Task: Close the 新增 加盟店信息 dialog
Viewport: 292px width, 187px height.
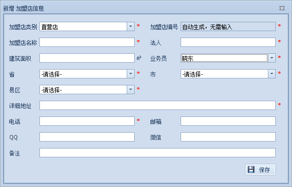Action: [x=282, y=8]
